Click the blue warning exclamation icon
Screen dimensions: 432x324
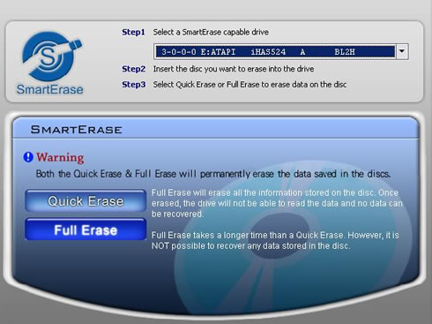[28, 157]
